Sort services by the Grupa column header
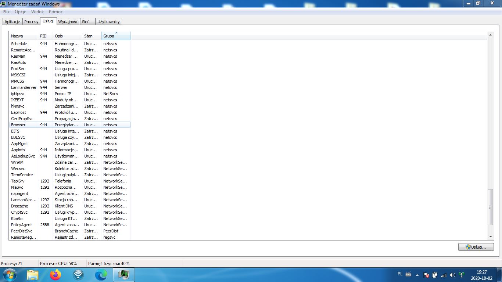 pos(115,36)
